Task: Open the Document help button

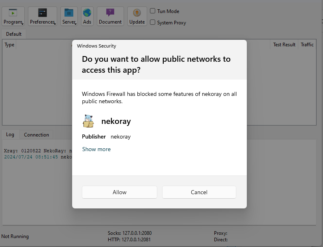Action: click(110, 16)
